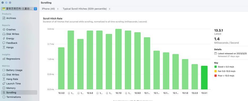Select the Feedback speech bubble icon
The width and height of the screenshot is (248, 101).
[x=4, y=43]
